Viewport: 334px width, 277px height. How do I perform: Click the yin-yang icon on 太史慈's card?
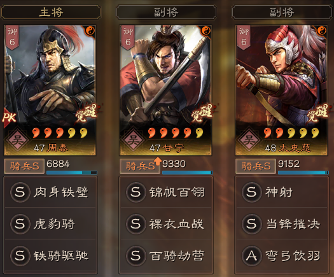click(x=322, y=31)
